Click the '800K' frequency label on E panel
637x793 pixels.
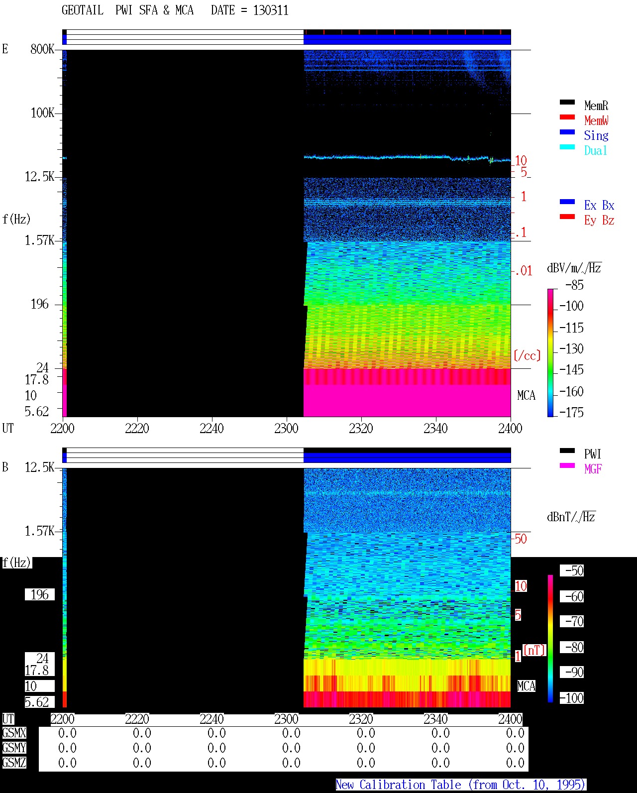(42, 49)
